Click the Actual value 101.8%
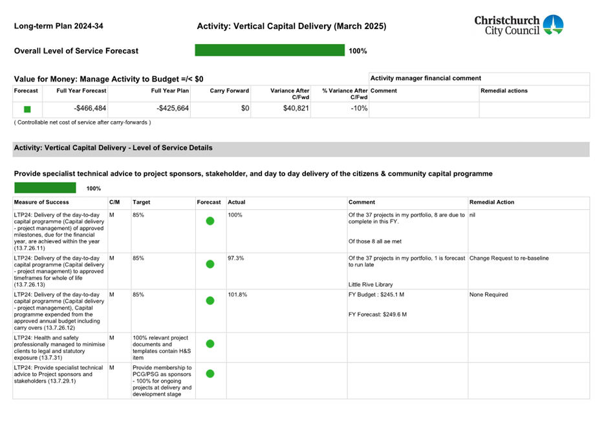The width and height of the screenshot is (604, 428). pos(237,295)
